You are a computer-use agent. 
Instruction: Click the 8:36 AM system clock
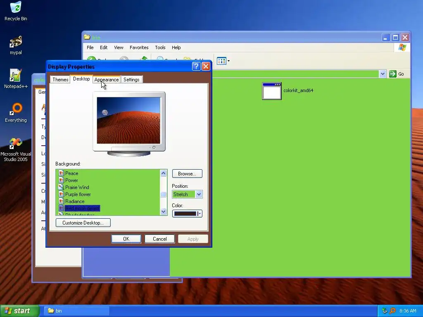pos(408,311)
